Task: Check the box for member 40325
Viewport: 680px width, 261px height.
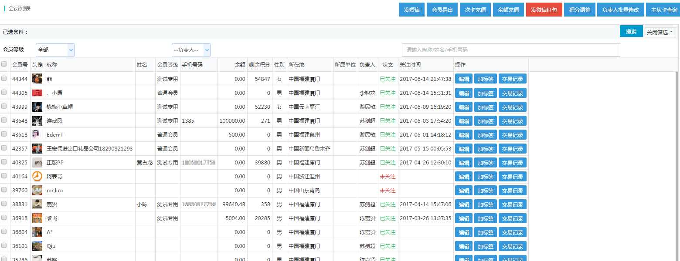Action: pyautogui.click(x=4, y=162)
